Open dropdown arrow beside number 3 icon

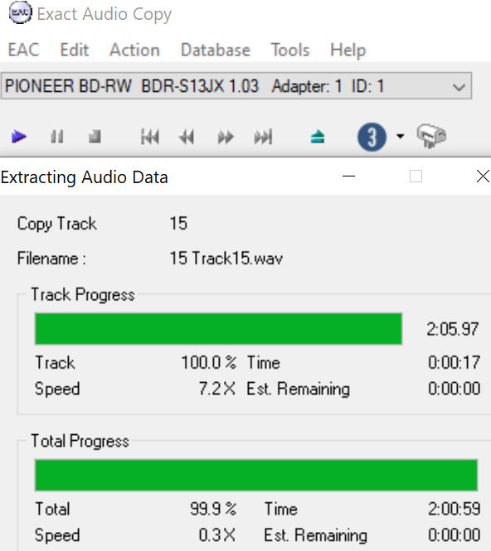point(401,136)
